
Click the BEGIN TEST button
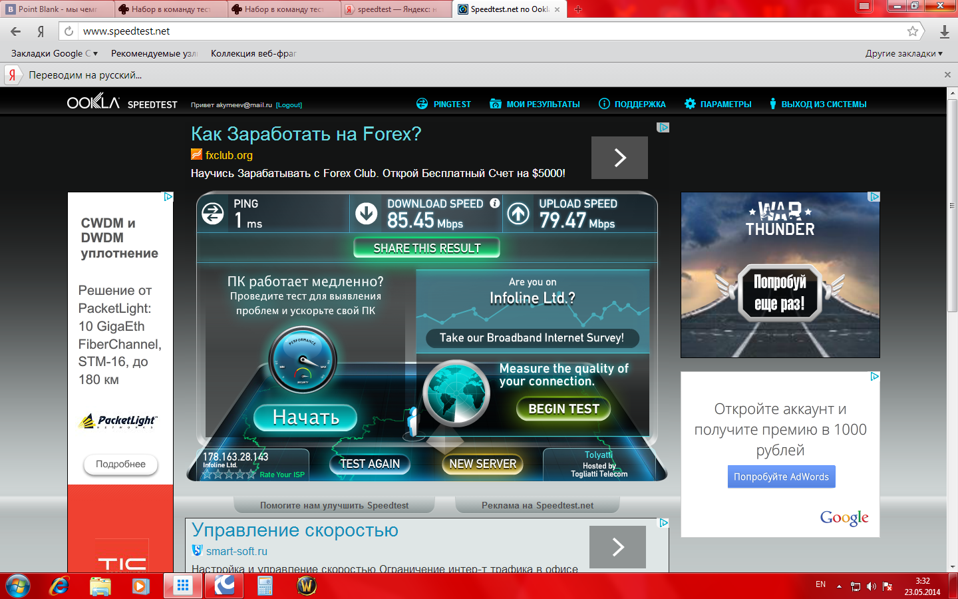563,409
